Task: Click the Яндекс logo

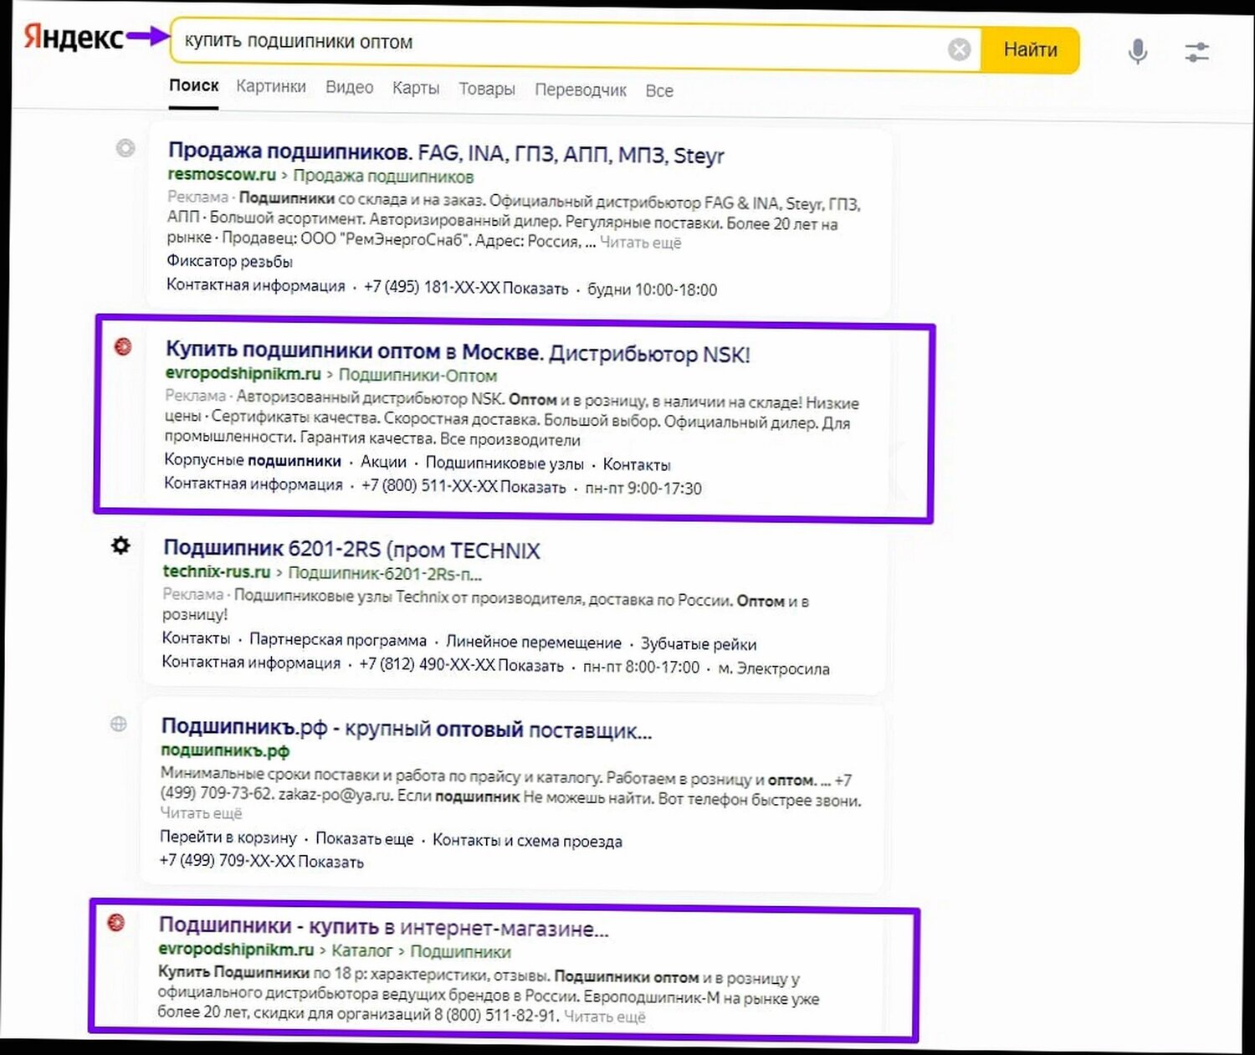Action: (74, 37)
